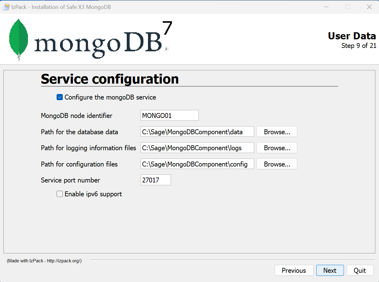379x282 pixels.
Task: Select the logging information files path field
Action: 197,148
